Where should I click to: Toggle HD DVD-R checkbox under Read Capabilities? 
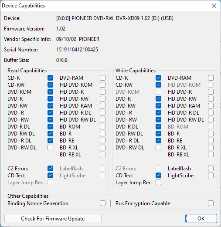pyautogui.click(x=102, y=92)
